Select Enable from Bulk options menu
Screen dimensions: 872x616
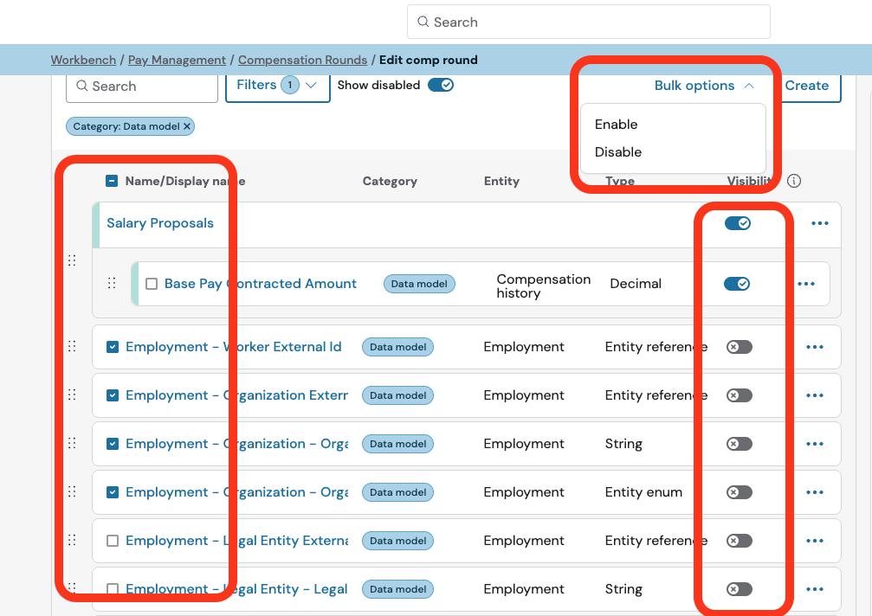pyautogui.click(x=617, y=125)
